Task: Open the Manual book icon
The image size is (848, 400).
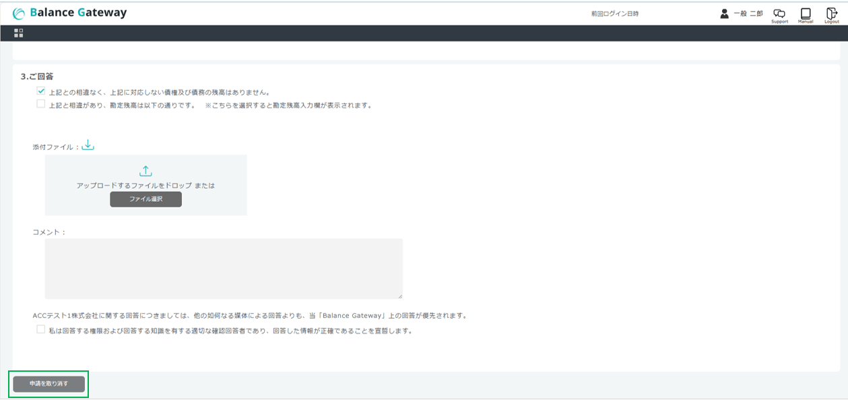Action: click(806, 14)
